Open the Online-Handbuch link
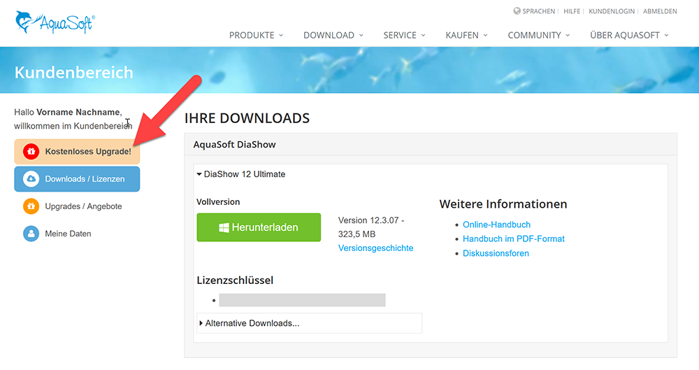The width and height of the screenshot is (699, 370). [x=496, y=225]
